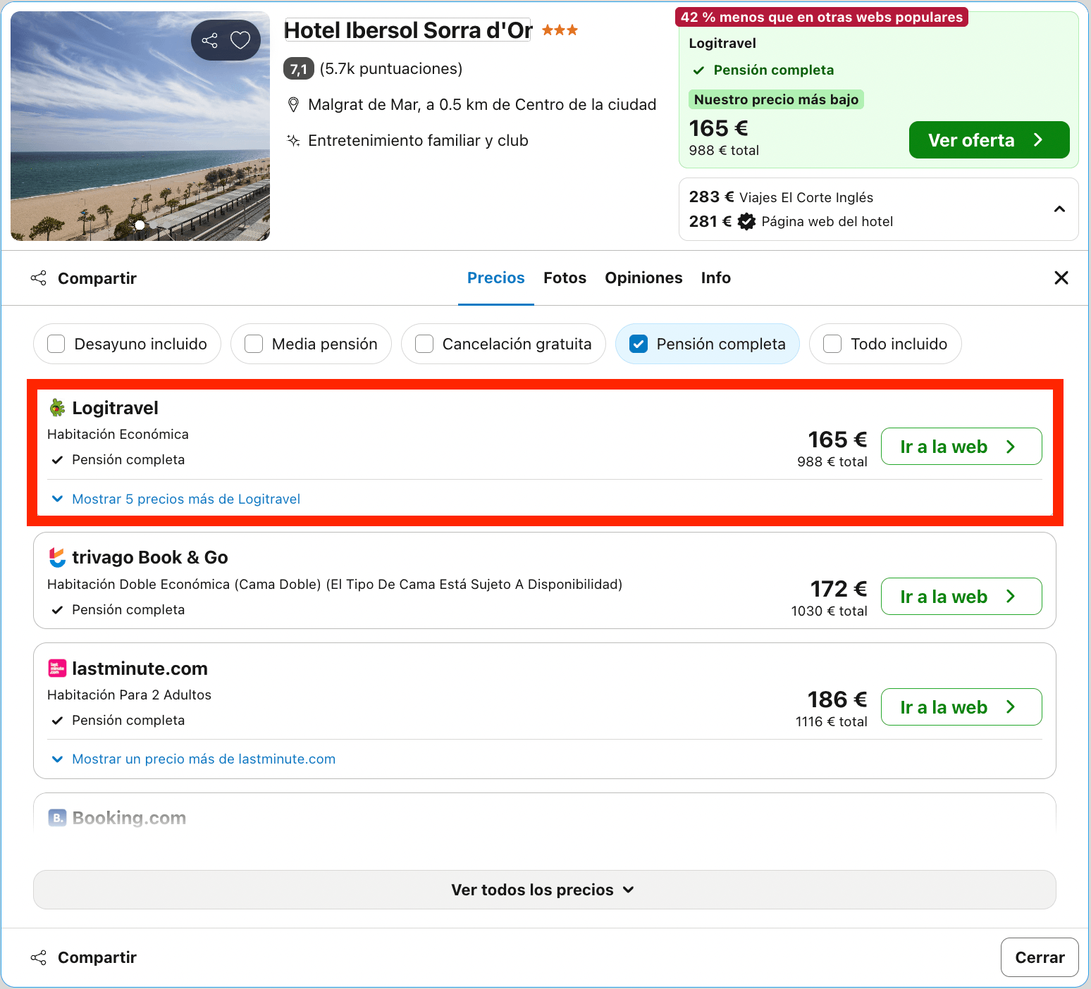Click the Cerrar button
1091x989 pixels.
point(1040,957)
